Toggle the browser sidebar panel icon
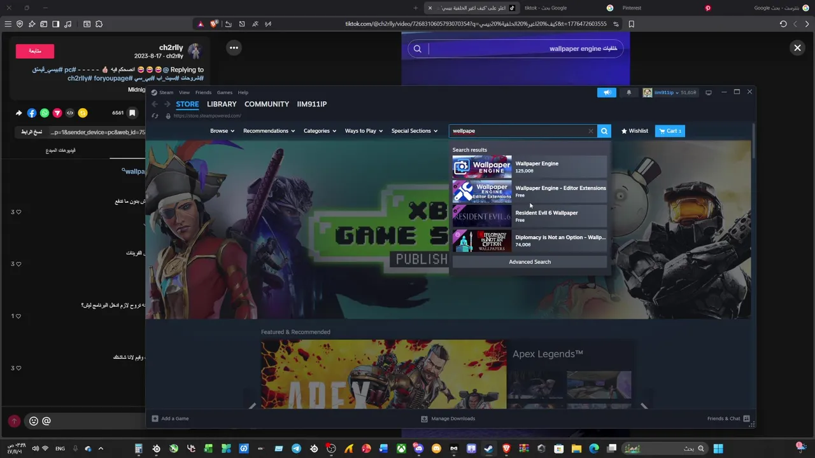The image size is (815, 458). pos(55,24)
